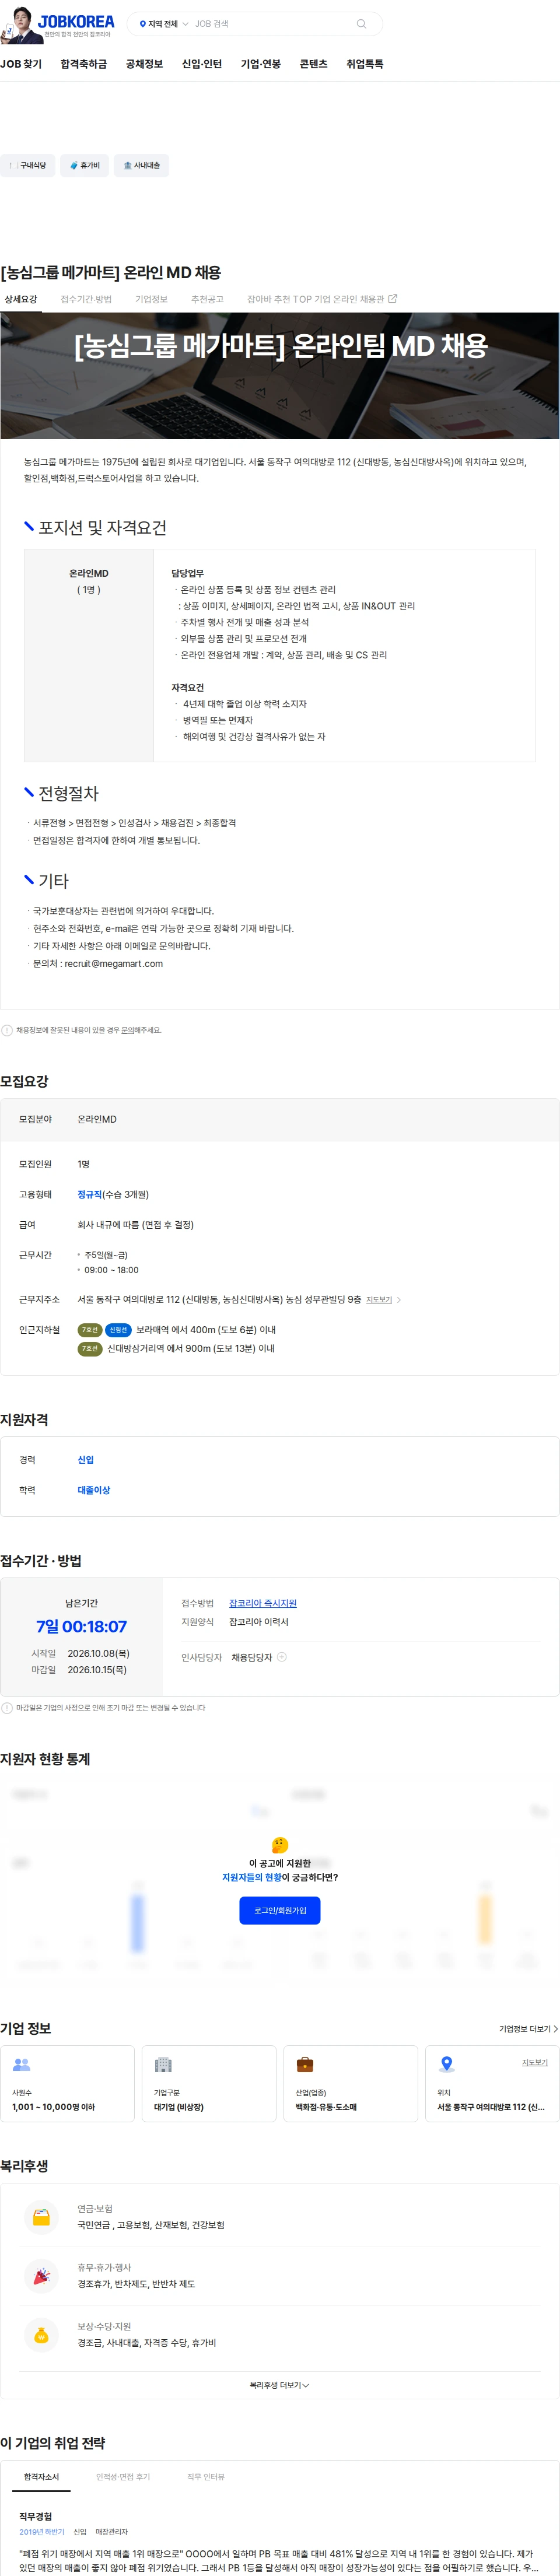The width and height of the screenshot is (560, 2576).
Task: Select the 인적성·면접 후기 tab
Action: click(123, 2477)
